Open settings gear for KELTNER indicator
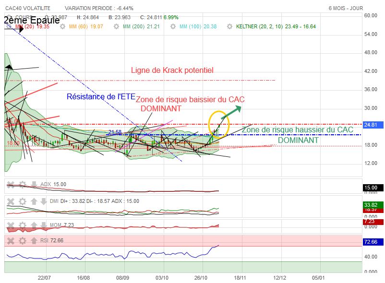The image size is (385, 283). (x=229, y=26)
